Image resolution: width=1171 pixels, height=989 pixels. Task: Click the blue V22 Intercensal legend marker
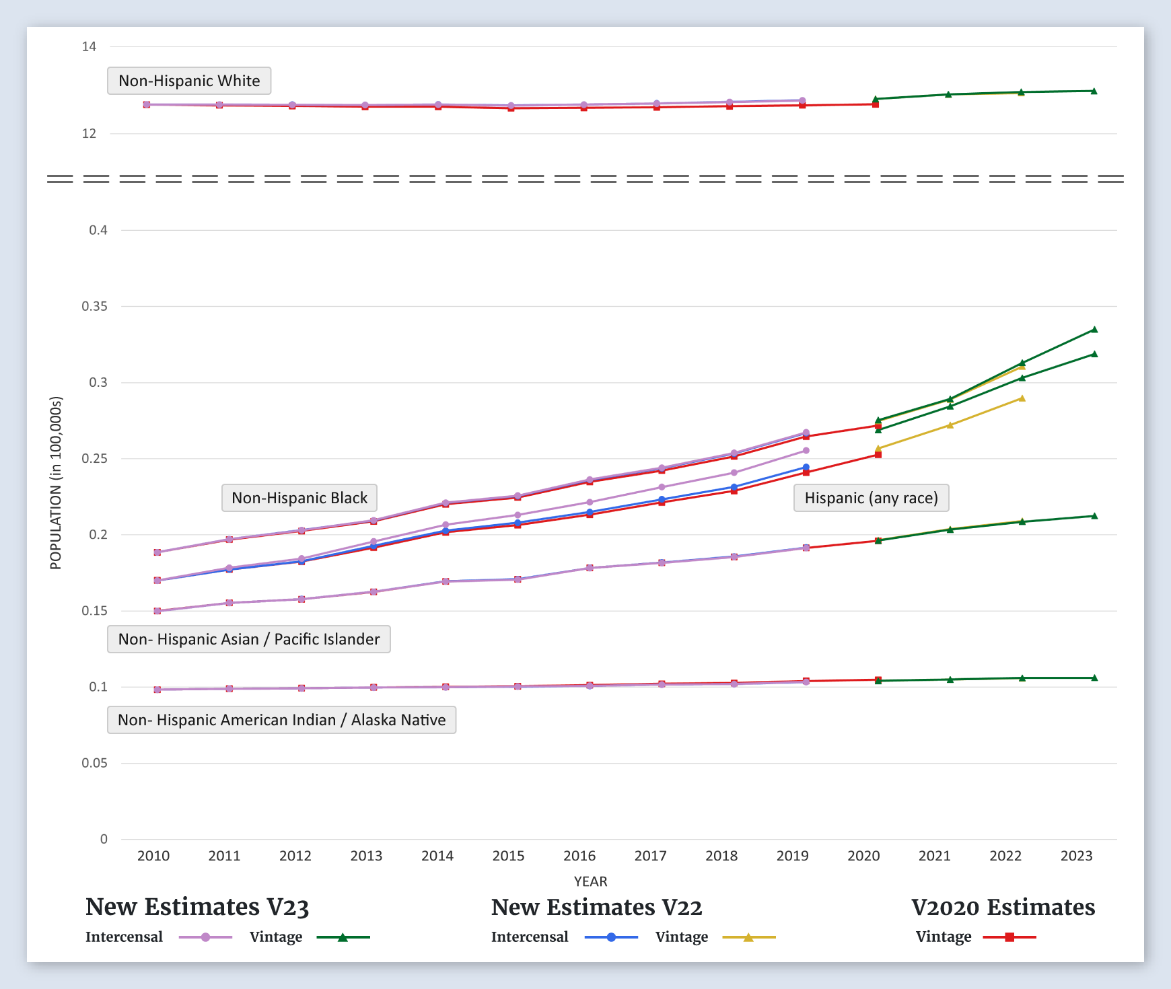(611, 937)
